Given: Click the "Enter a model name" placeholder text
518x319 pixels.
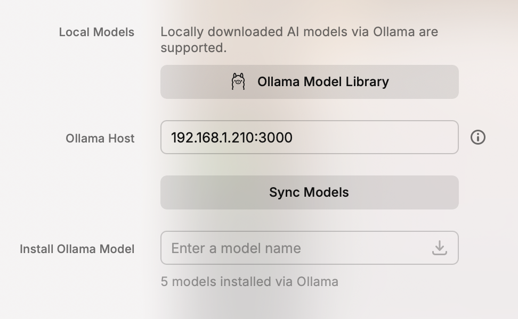Looking at the screenshot, I should tap(236, 248).
